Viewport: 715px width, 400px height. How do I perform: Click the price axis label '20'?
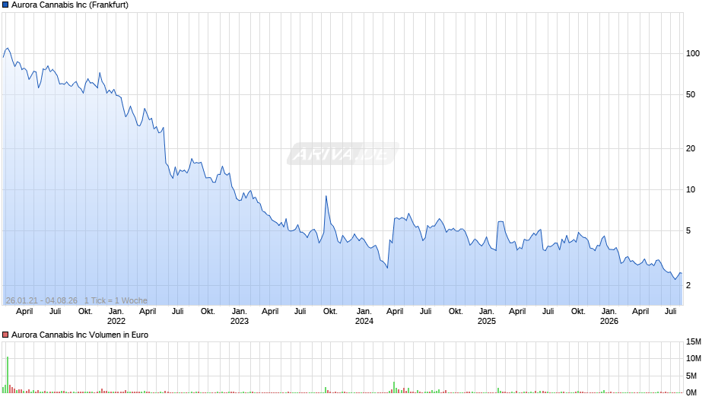(x=691, y=148)
